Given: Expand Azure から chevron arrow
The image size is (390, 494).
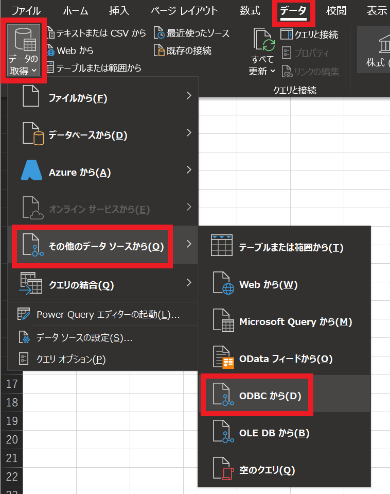Looking at the screenshot, I should coord(189,170).
